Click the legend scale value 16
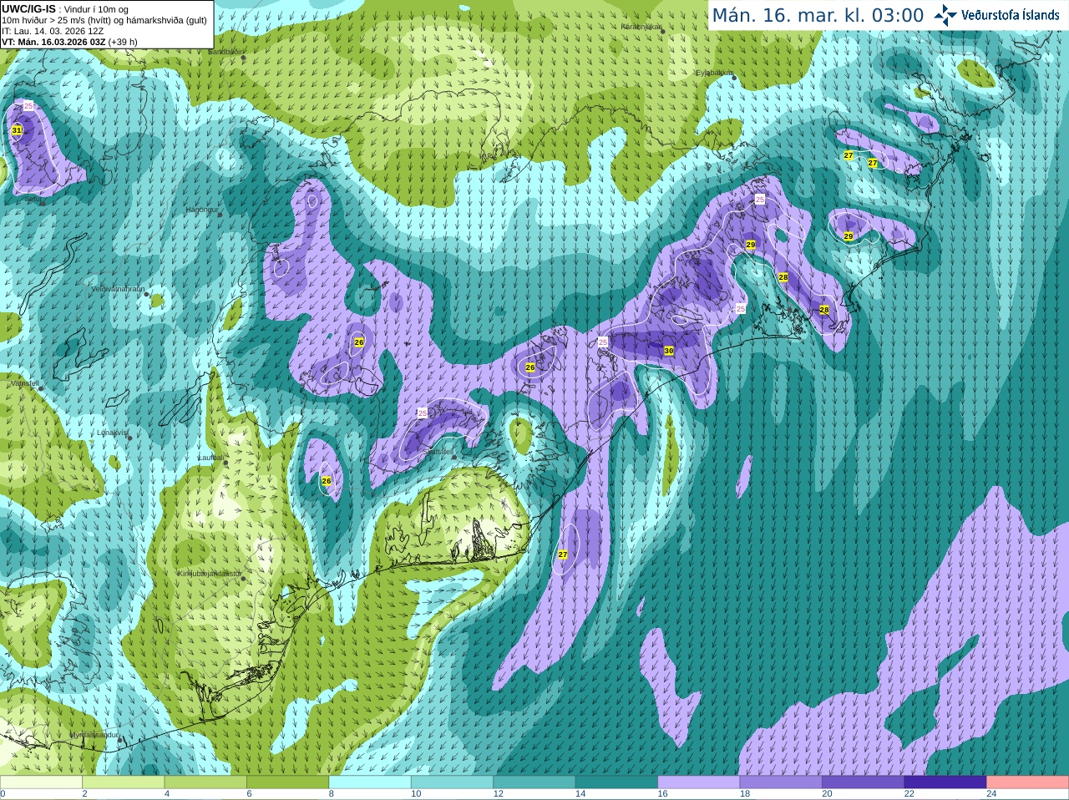 click(x=662, y=794)
